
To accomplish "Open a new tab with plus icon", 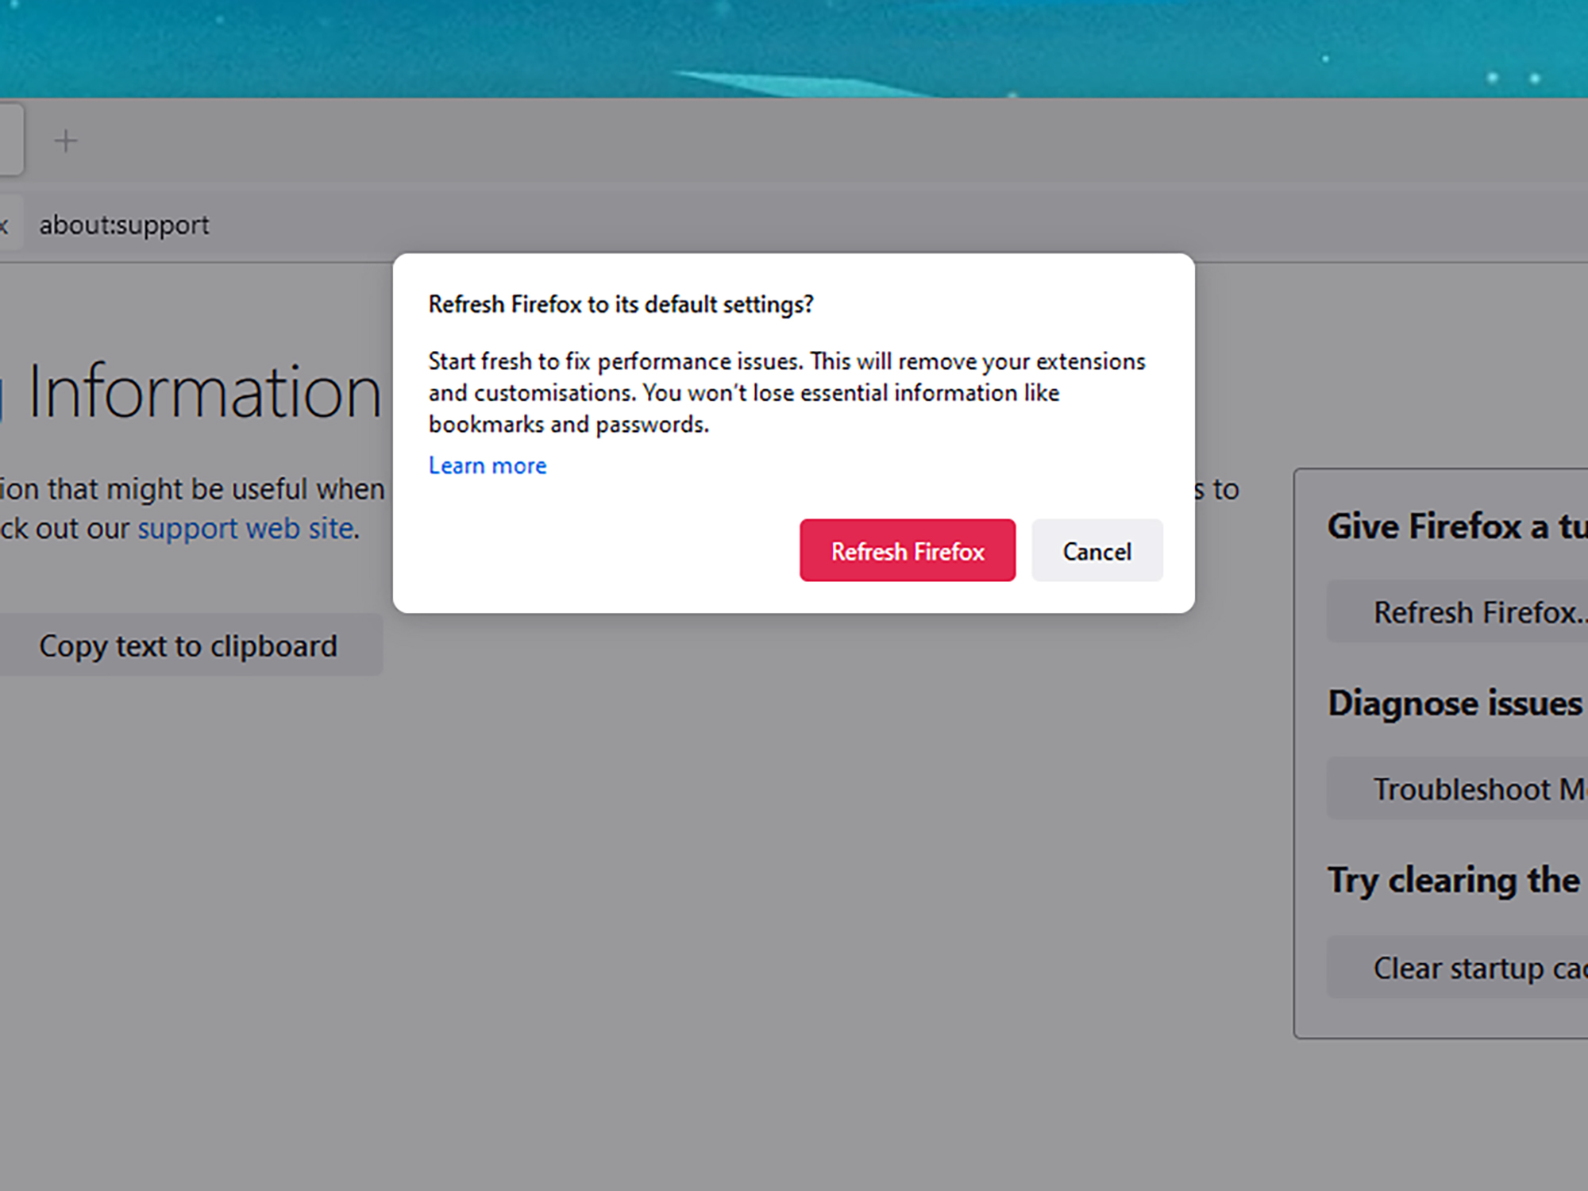I will (x=66, y=141).
